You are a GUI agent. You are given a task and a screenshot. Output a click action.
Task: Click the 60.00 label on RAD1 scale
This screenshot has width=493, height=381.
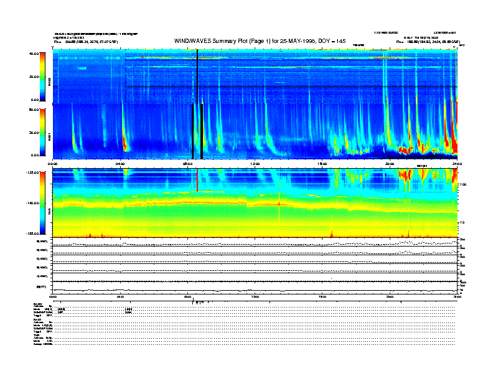(x=34, y=110)
